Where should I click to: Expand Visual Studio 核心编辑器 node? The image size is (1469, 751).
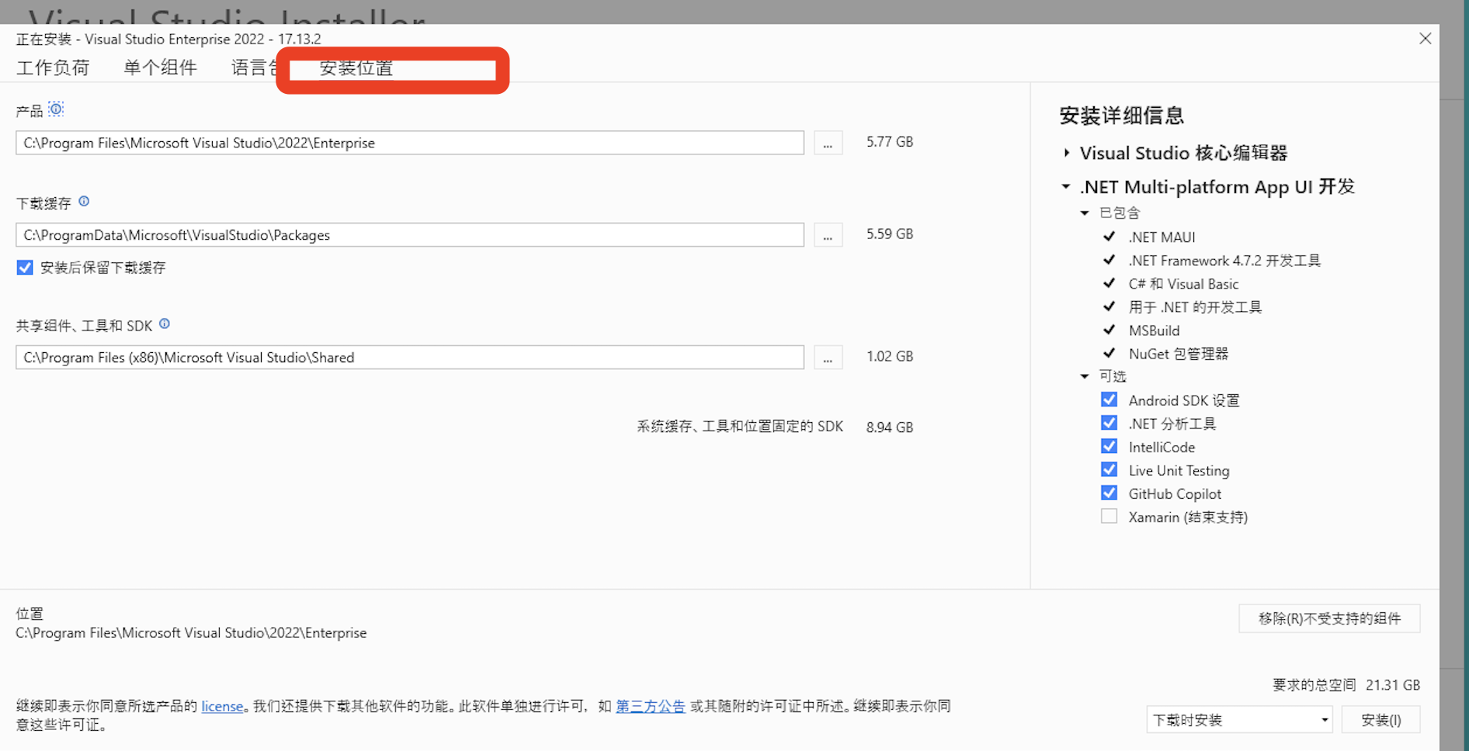click(x=1067, y=153)
